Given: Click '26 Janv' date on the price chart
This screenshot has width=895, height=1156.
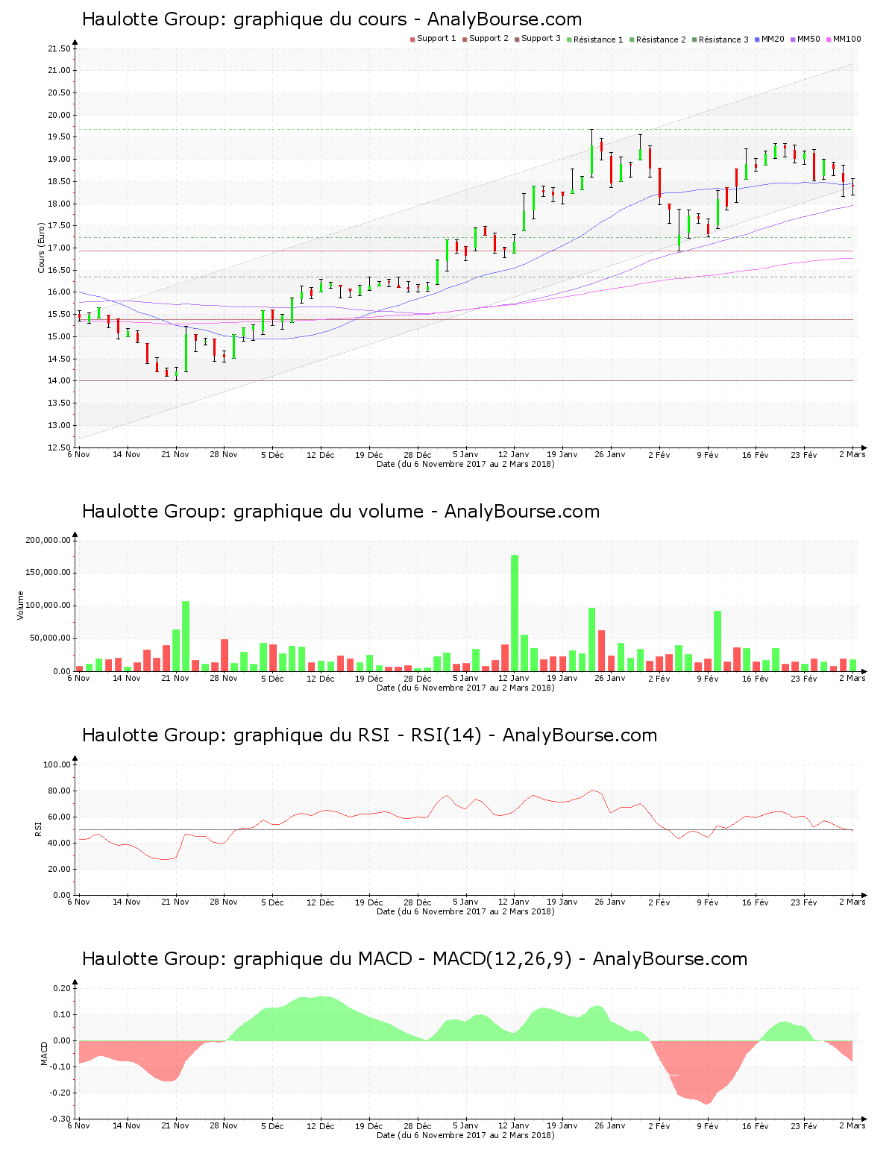Looking at the screenshot, I should [x=610, y=454].
